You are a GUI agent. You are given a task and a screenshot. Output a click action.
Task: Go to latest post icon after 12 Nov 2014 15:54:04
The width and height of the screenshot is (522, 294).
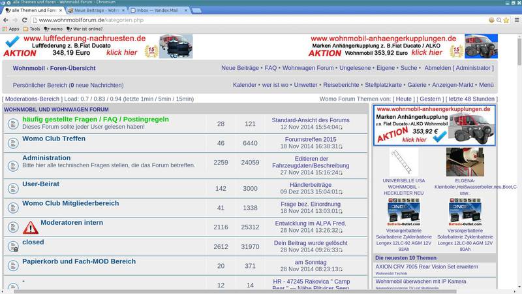tap(340, 127)
